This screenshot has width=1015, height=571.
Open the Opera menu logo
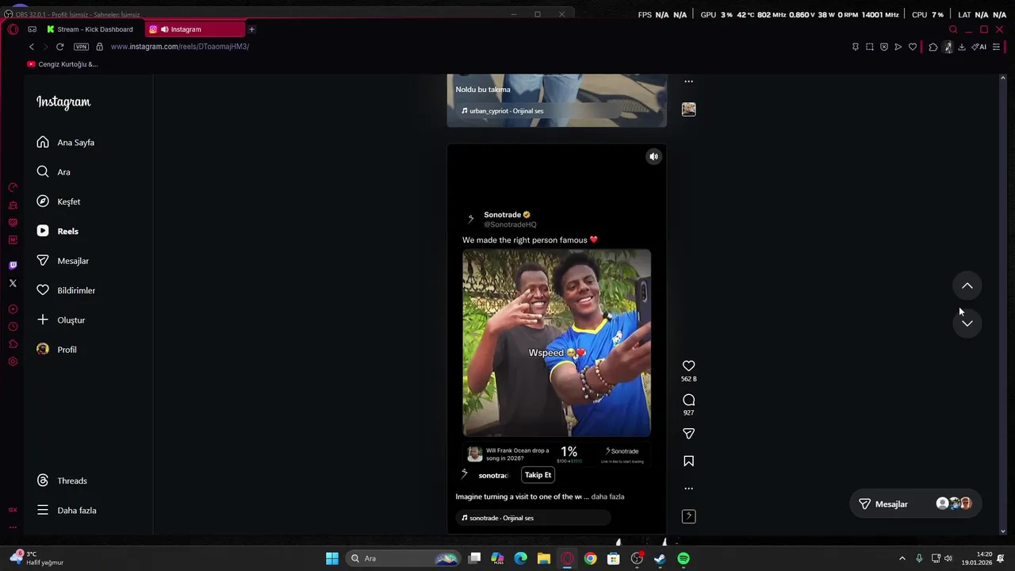pyautogui.click(x=13, y=29)
